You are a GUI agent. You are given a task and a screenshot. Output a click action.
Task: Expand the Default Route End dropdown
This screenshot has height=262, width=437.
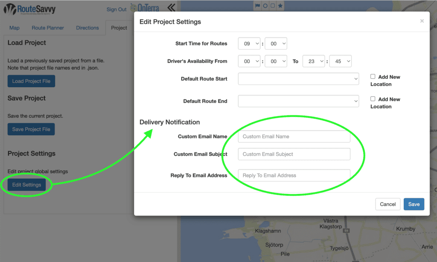point(298,101)
